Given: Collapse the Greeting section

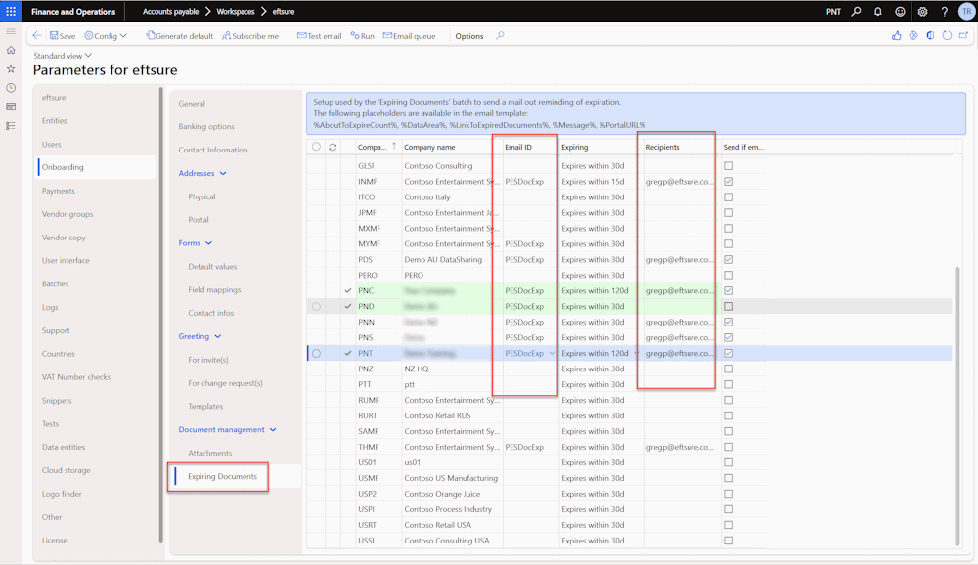Looking at the screenshot, I should click(200, 336).
